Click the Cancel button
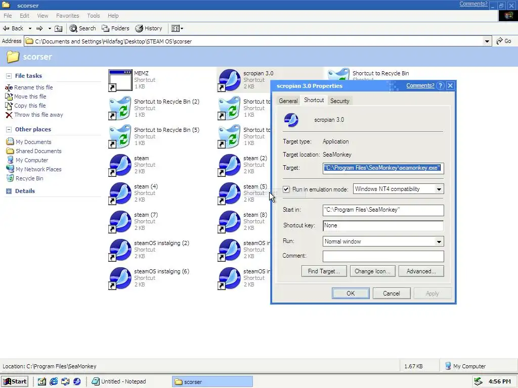 click(x=392, y=294)
